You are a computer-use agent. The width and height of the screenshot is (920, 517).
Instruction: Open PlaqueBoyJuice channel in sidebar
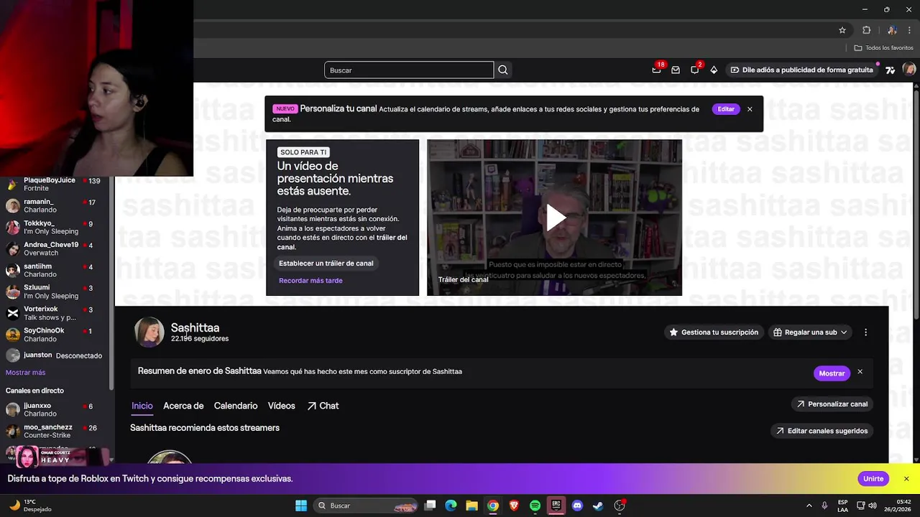(x=56, y=185)
